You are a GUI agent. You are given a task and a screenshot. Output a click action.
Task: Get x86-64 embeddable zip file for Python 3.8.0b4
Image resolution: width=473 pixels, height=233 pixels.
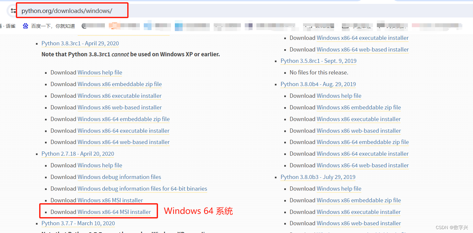coord(363,142)
